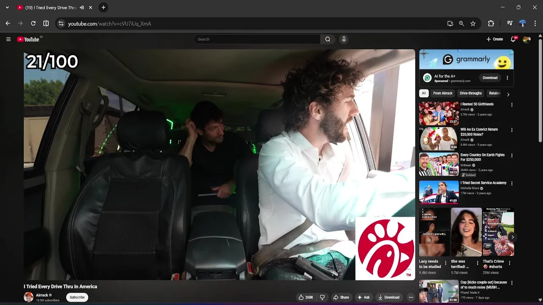This screenshot has height=305, width=543.
Task: Open YouTube notifications bell
Action: (x=514, y=39)
